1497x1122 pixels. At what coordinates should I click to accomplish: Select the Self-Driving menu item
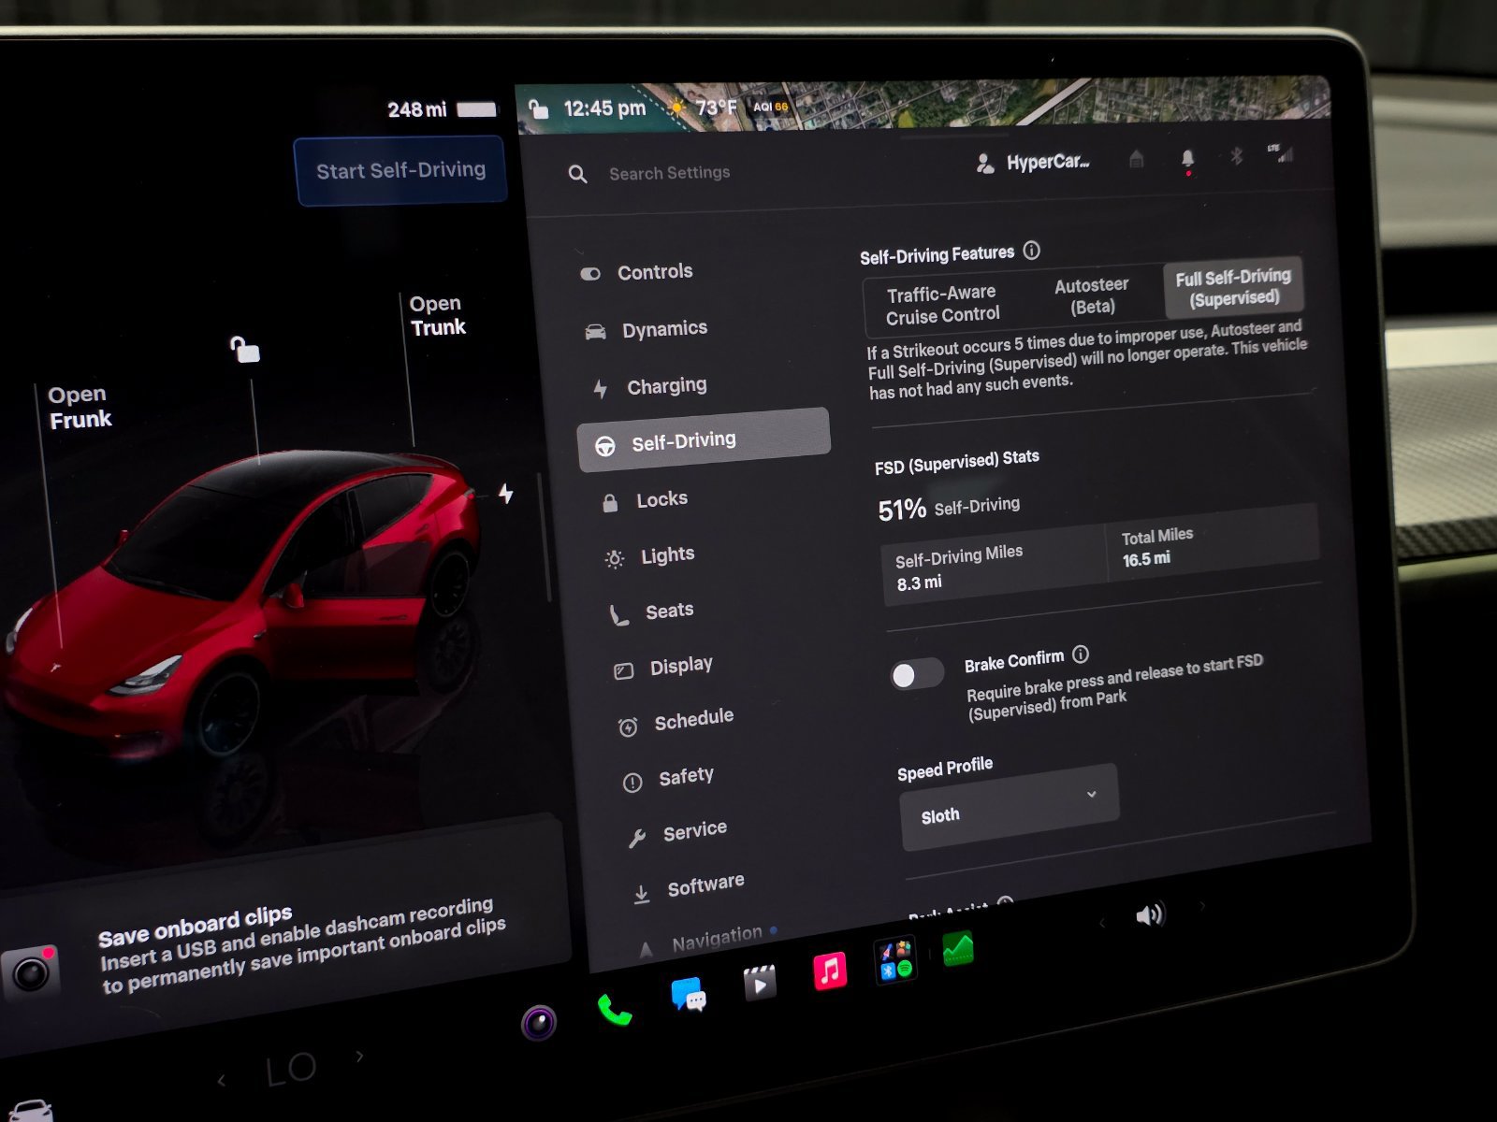[704, 440]
